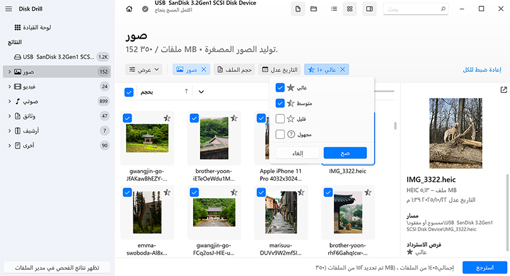Click star rating icon on gwangjin-go-FCq2osJ thumbnail
This screenshot has height=276, width=510.
click(x=234, y=193)
